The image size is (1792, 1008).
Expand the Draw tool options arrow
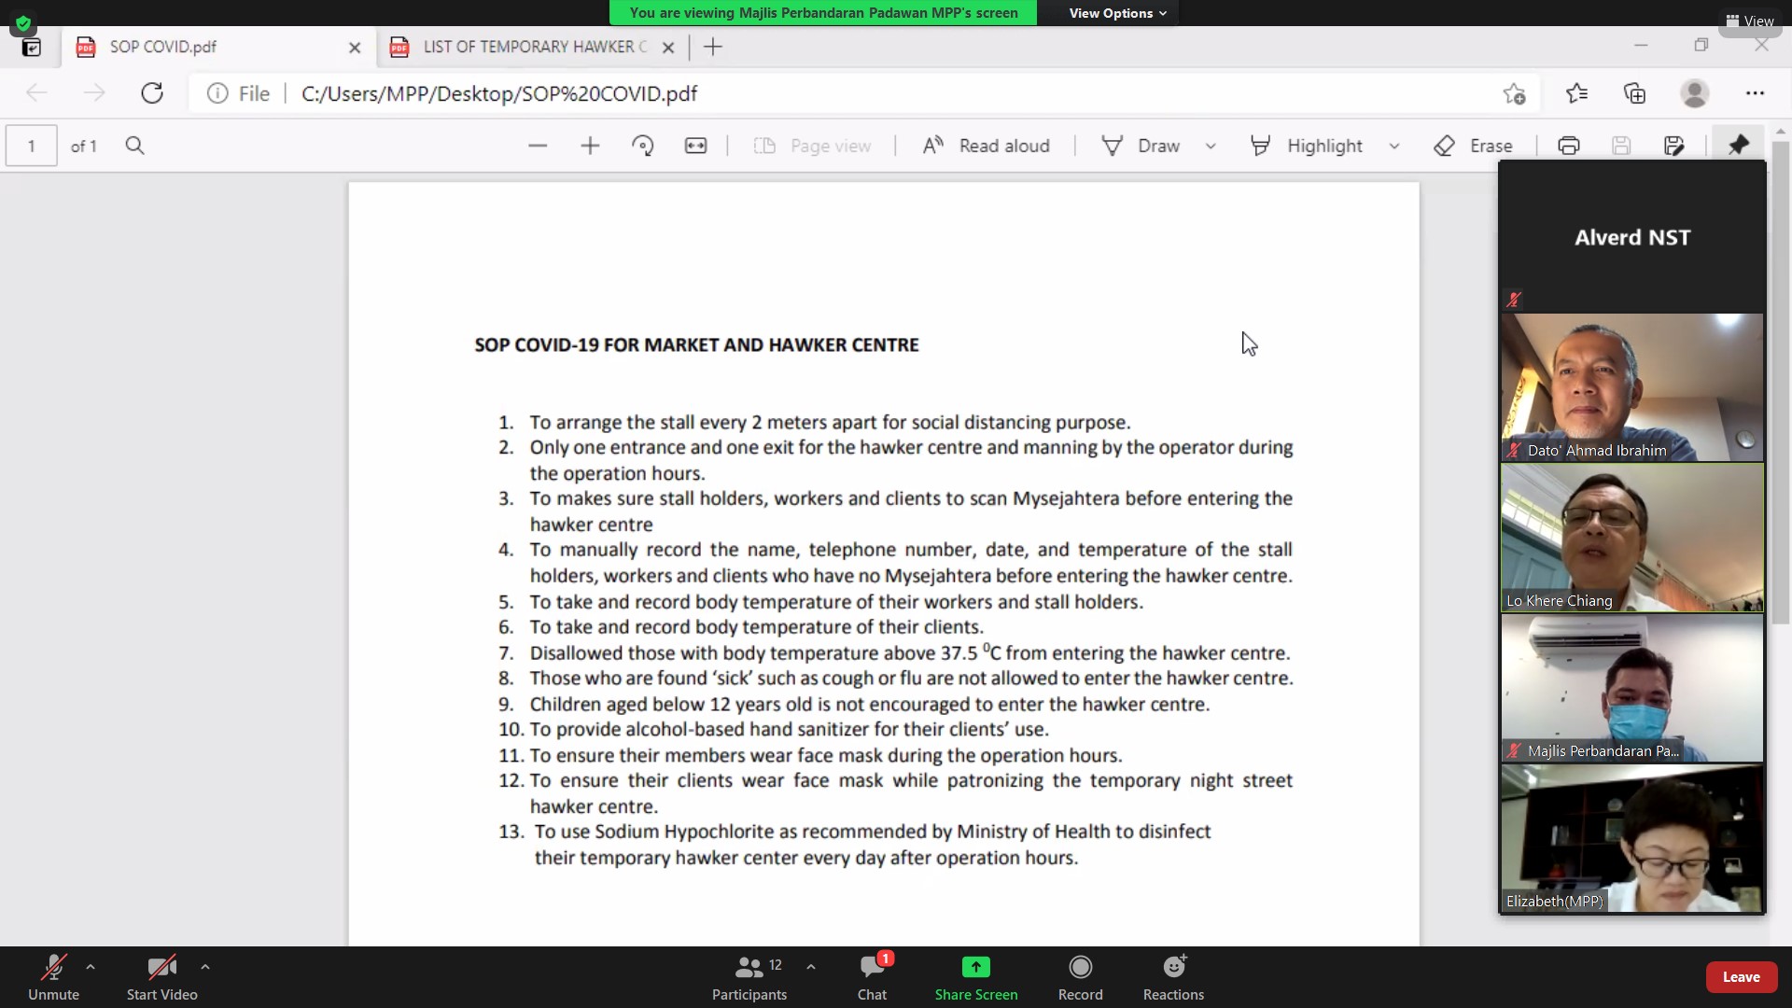click(1211, 146)
